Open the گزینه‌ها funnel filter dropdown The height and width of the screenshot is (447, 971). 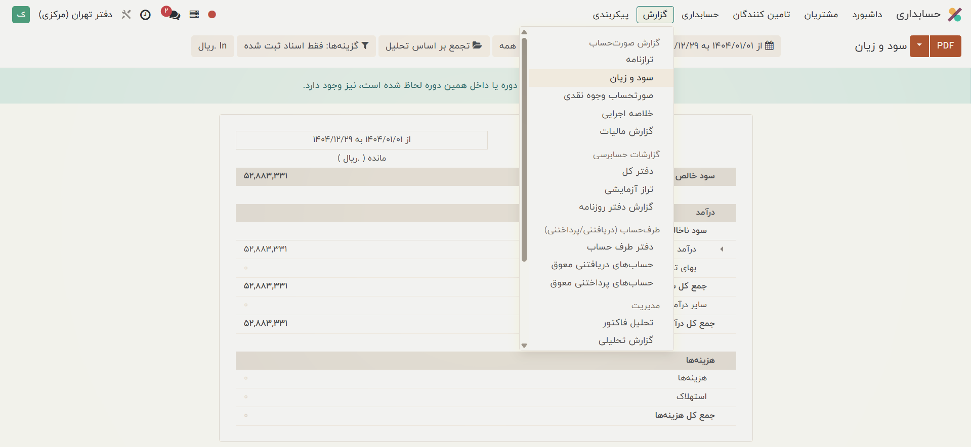coord(306,46)
